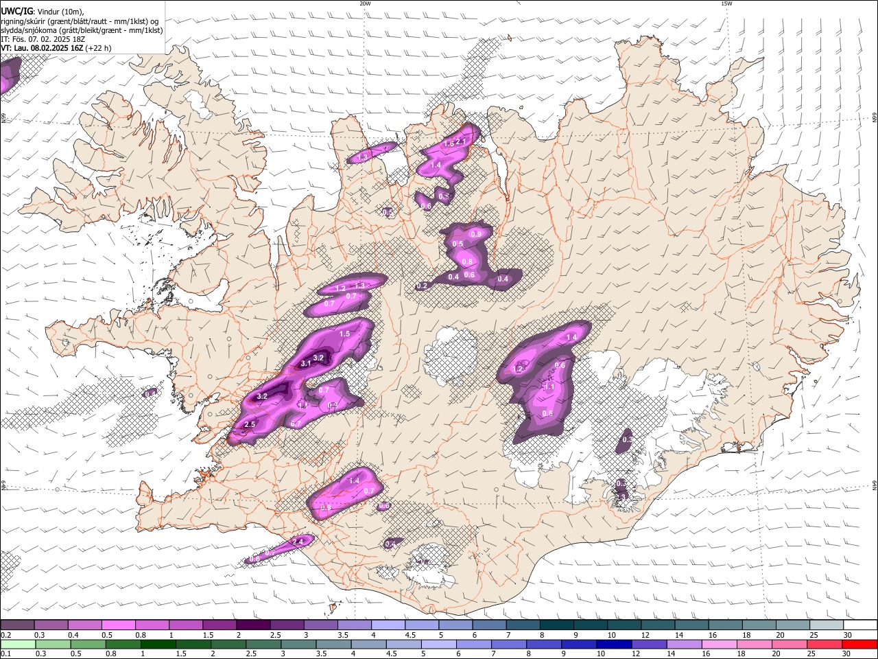The image size is (878, 659).
Task: Click the upper-row legend label '0.2'
Action: [x=5, y=635]
